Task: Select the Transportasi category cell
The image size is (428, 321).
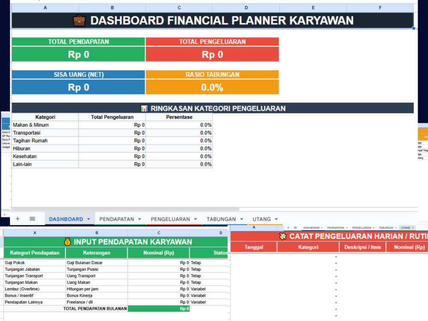Action: tap(45, 133)
